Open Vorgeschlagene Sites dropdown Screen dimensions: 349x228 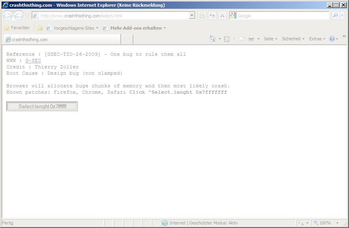coord(73,28)
